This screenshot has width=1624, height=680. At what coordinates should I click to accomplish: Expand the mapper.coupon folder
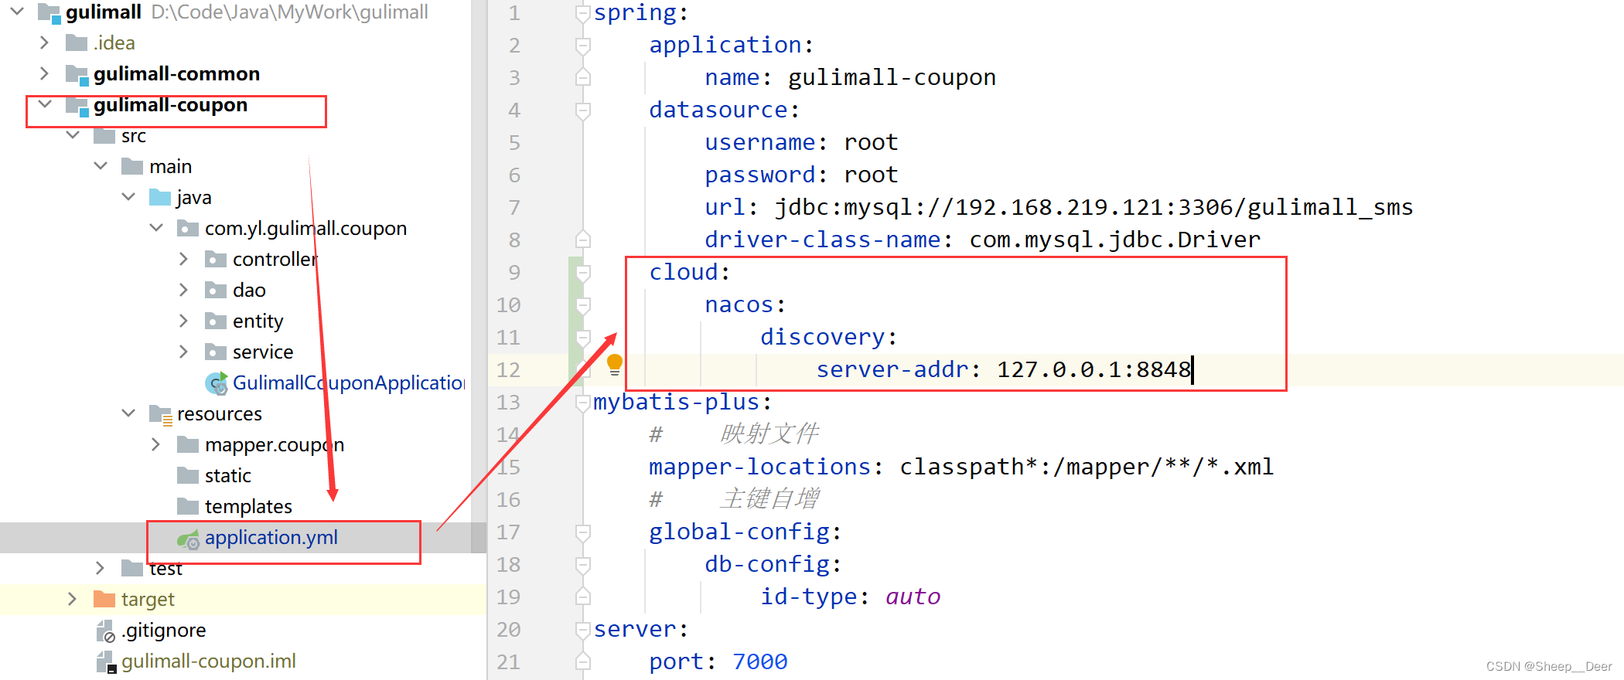[156, 444]
